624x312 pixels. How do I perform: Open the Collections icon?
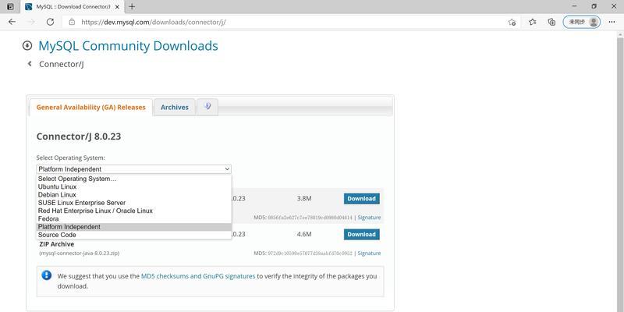pos(551,22)
